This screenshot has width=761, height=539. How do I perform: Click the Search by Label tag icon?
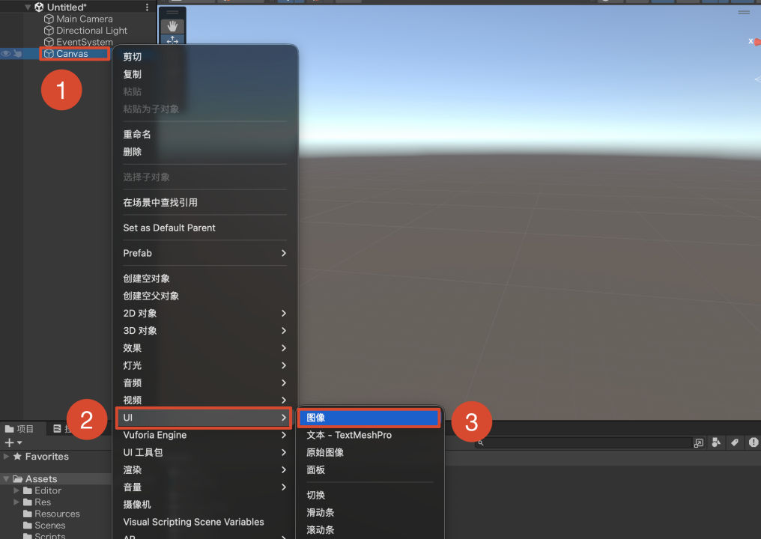point(735,442)
